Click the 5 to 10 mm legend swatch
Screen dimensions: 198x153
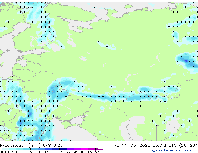(34, 149)
